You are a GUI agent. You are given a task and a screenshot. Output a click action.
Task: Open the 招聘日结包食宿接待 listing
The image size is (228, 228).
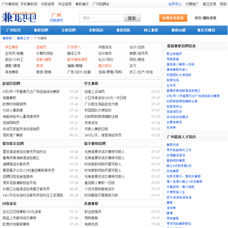pyautogui.click(x=18, y=177)
